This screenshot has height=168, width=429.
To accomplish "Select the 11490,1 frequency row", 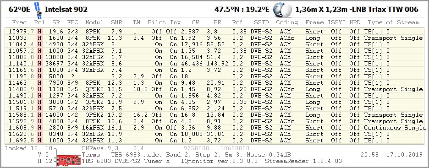I will 215,96.
